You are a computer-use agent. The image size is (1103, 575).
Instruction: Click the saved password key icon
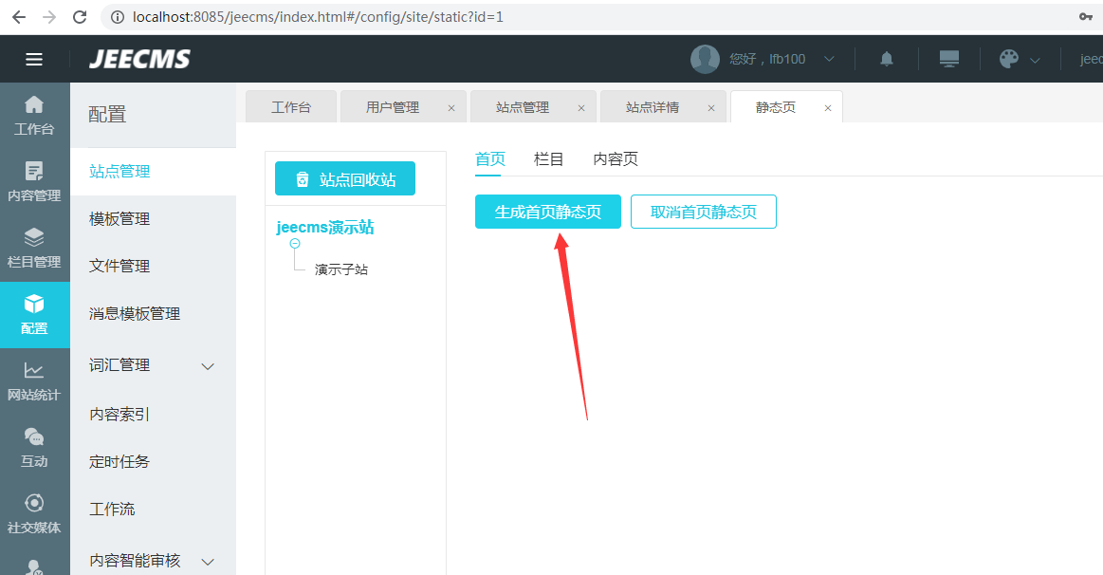pos(1085,17)
